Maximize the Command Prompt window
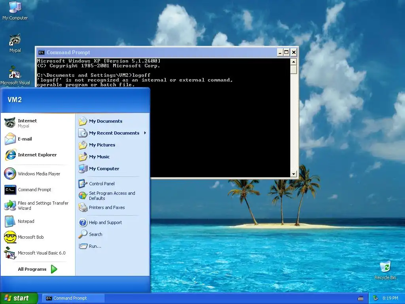Image resolution: width=405 pixels, height=304 pixels. point(286,53)
